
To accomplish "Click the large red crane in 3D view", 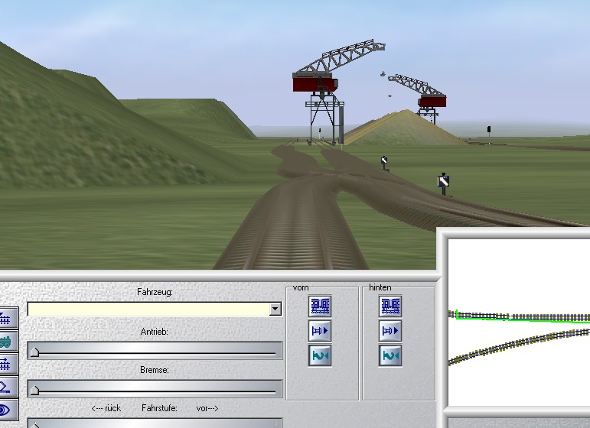I will (x=316, y=83).
